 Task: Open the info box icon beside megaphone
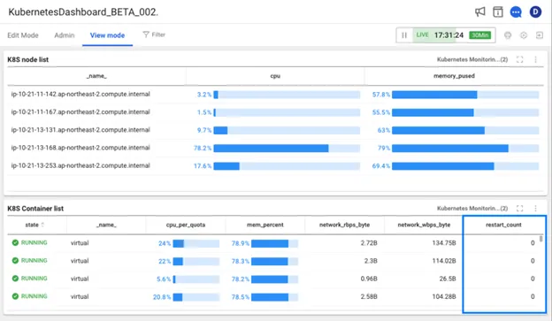point(498,11)
